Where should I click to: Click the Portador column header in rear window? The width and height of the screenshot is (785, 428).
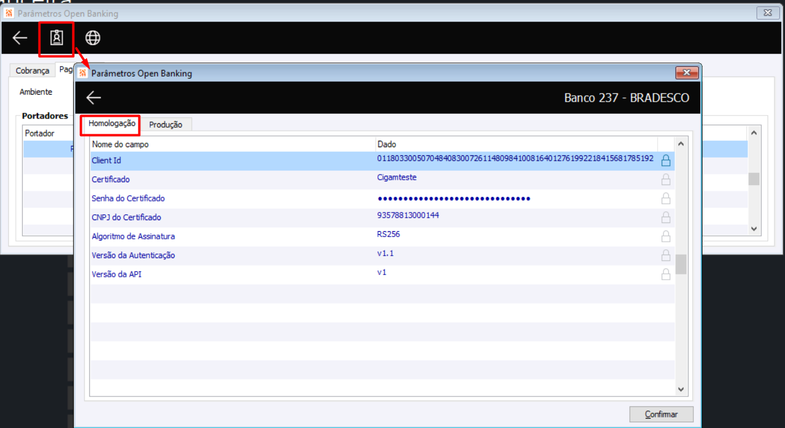coord(40,134)
